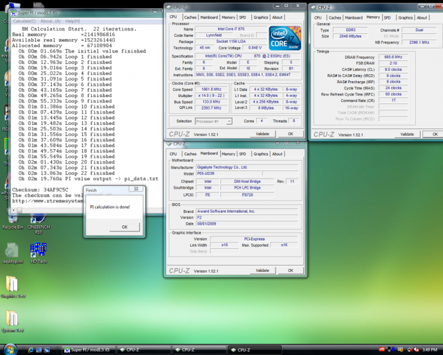Open Memory tab in top CPU-Z window
Screen dimensions: 443x355
tap(228, 17)
